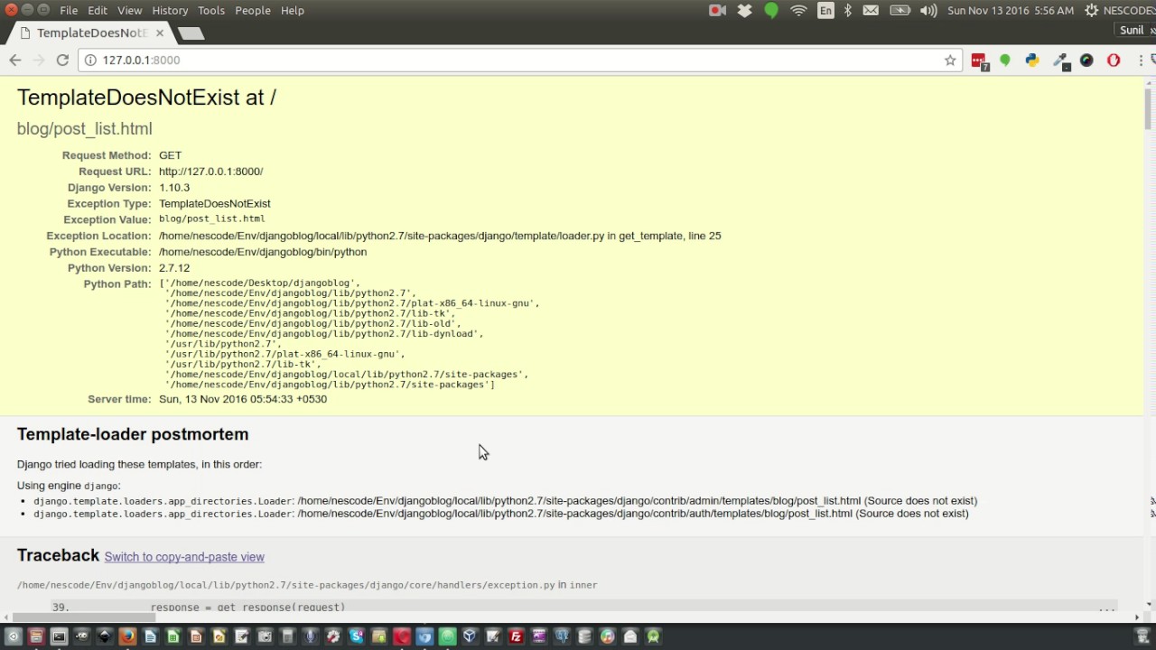Image resolution: width=1156 pixels, height=650 pixels.
Task: Open the Dropbox tray icon
Action: [x=744, y=10]
